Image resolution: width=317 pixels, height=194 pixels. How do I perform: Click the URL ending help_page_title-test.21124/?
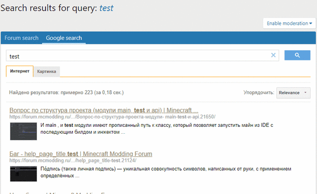73,161
